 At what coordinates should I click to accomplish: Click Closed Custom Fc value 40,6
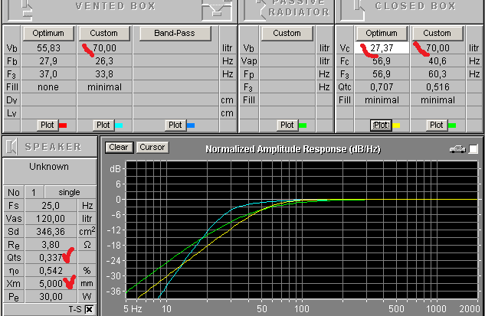click(x=437, y=61)
